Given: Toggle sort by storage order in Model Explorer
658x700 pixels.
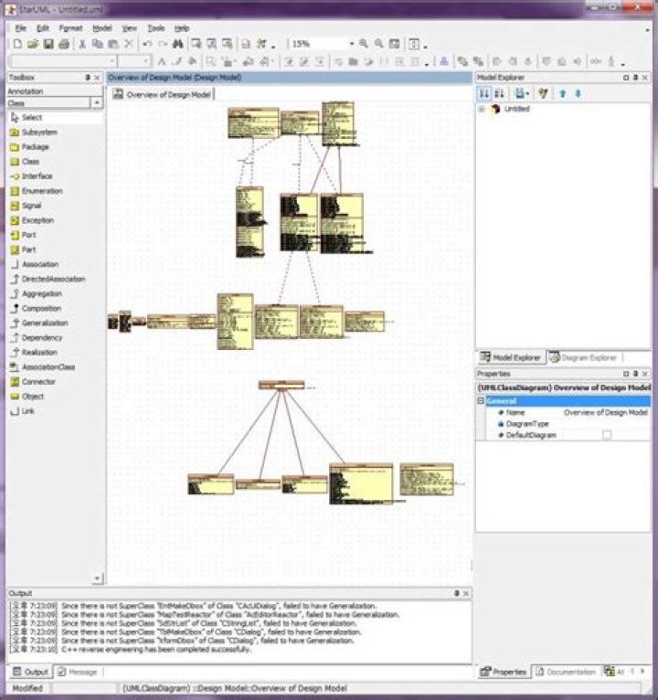Looking at the screenshot, I should (x=483, y=93).
